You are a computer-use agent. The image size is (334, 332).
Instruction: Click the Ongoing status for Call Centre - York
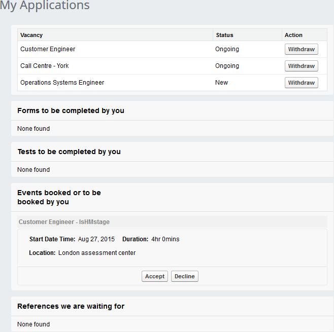(227, 66)
